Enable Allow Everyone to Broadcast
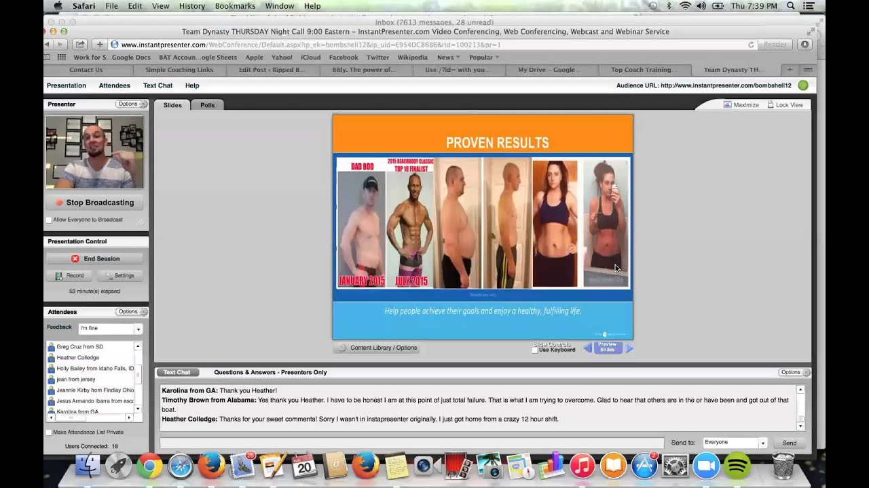This screenshot has width=869, height=488. (x=49, y=220)
